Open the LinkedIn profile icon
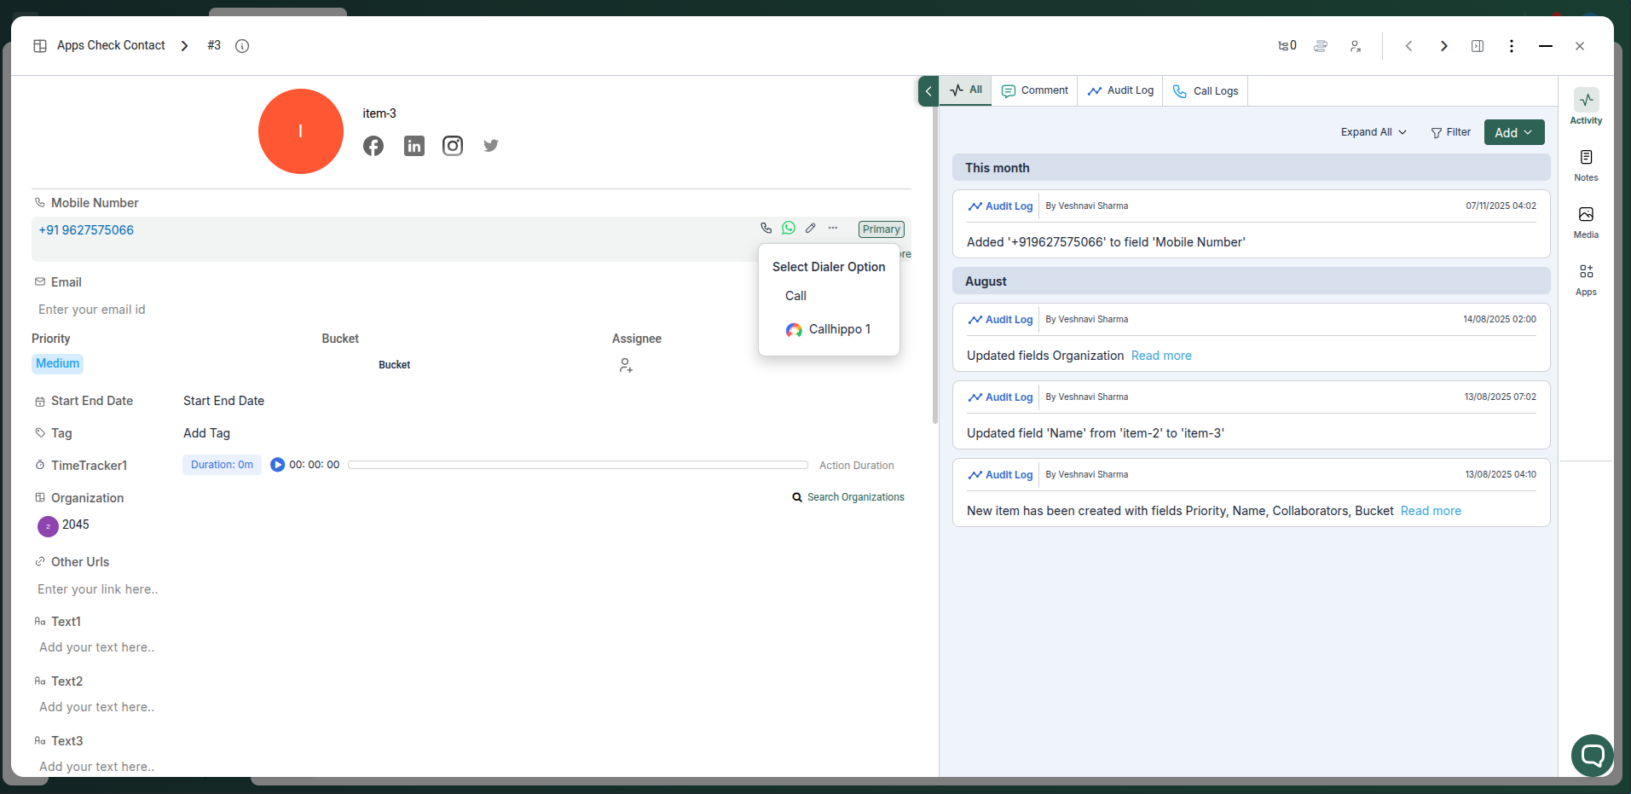 click(414, 146)
